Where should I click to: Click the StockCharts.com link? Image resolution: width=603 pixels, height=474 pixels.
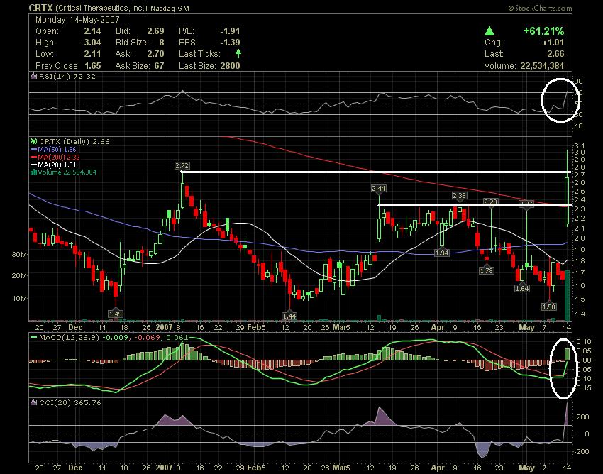pos(540,8)
